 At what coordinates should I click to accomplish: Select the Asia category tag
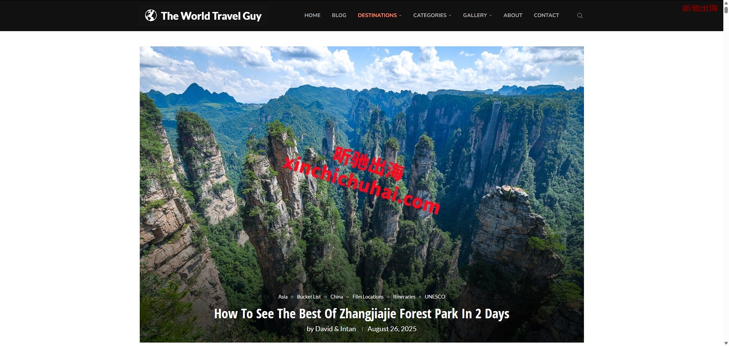283,297
